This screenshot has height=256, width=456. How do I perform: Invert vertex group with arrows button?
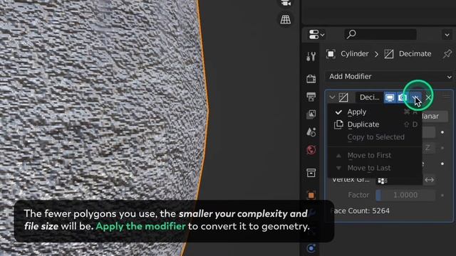click(429, 180)
